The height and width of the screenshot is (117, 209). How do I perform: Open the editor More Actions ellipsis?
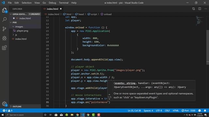pos(206,9)
